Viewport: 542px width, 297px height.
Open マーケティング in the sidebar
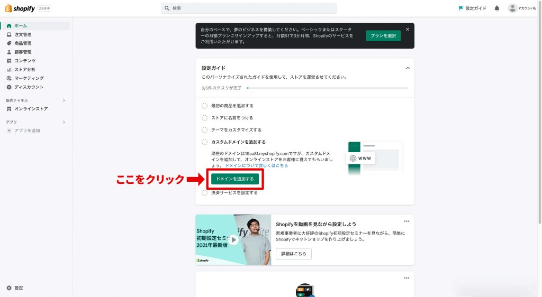pyautogui.click(x=29, y=78)
